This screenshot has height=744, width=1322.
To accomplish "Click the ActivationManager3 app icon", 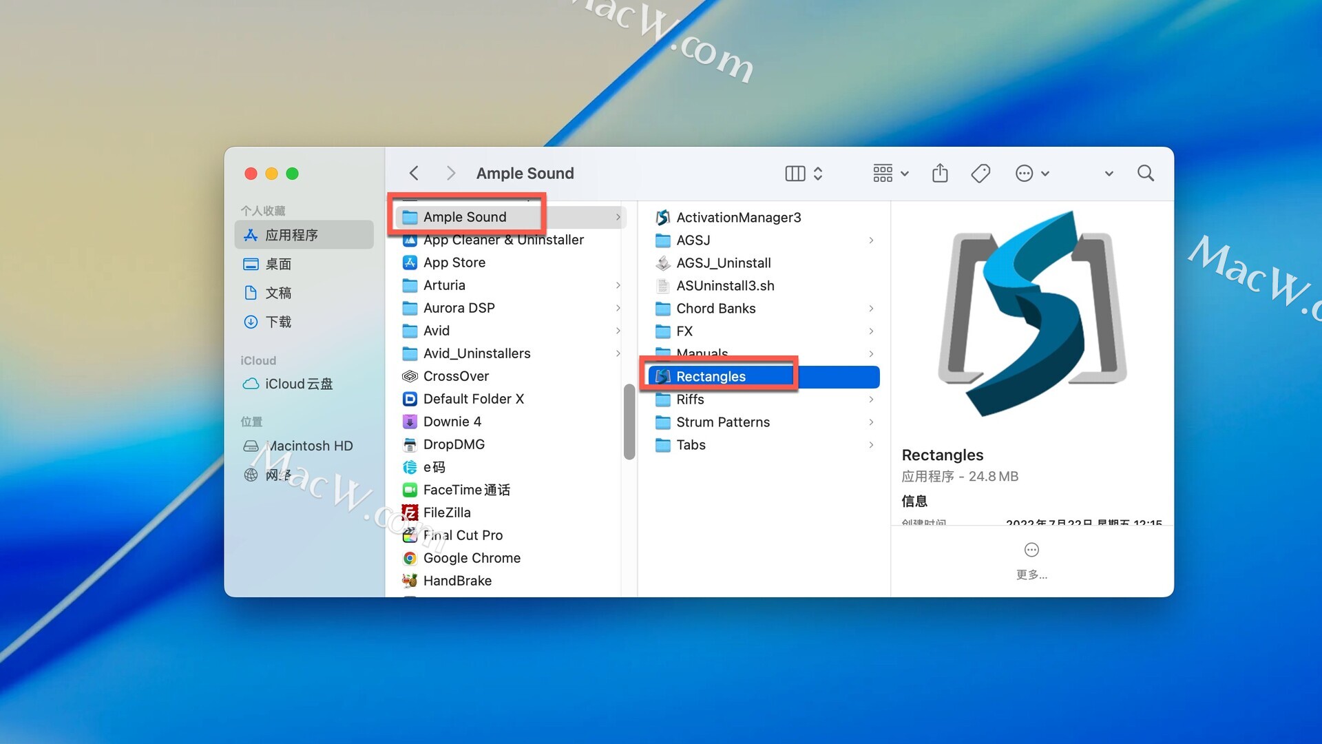I will point(662,218).
